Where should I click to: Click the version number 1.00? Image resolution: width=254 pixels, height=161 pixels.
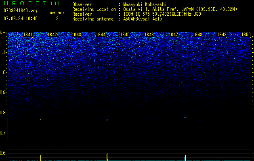point(55,4)
